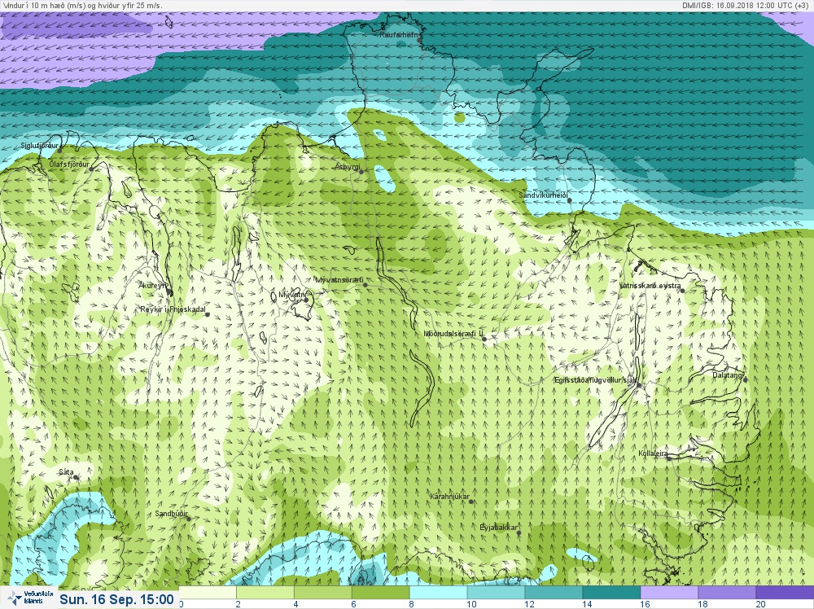This screenshot has width=814, height=609.
Task: Select the Siglufjörður station label
Action: [x=40, y=146]
